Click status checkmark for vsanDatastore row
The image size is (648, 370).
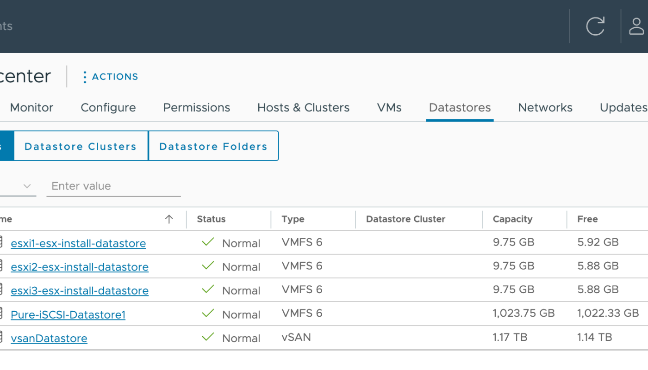(208, 337)
